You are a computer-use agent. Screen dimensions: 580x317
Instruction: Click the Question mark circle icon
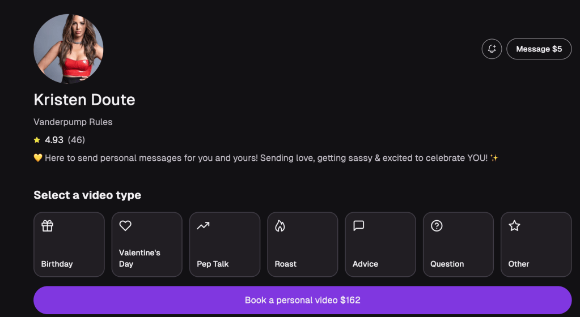[437, 226]
